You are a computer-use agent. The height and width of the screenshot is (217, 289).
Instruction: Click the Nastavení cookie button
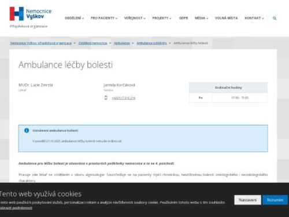click(247, 200)
